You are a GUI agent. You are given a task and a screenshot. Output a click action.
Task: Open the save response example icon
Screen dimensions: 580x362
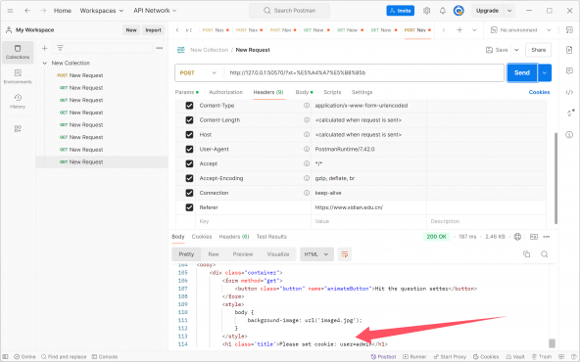point(533,237)
